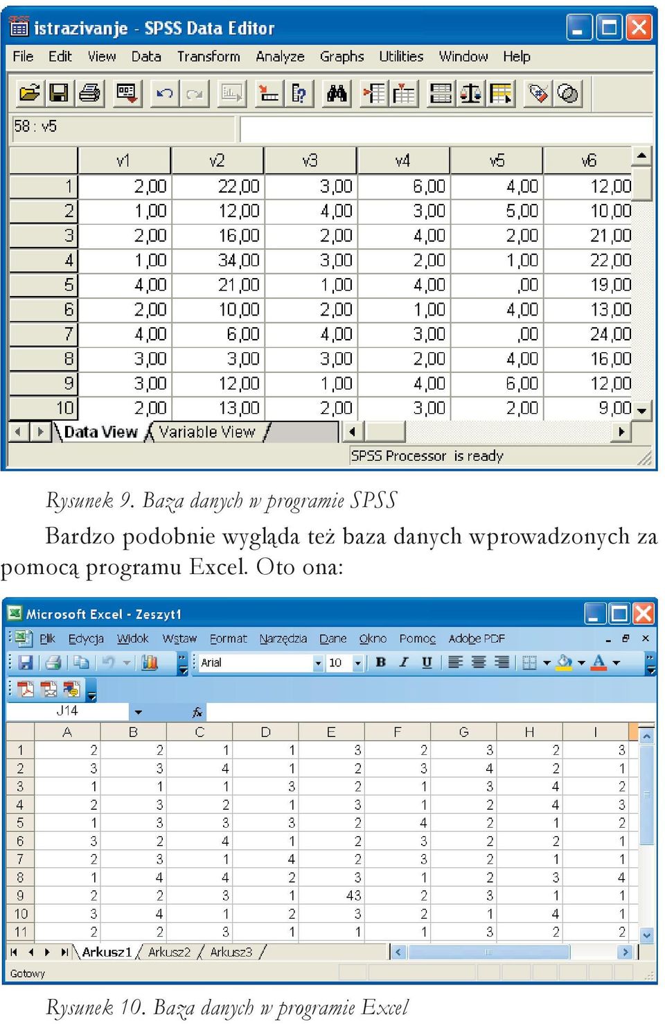Open the Dane menu in Excel
The image size is (665, 1024).
[332, 639]
